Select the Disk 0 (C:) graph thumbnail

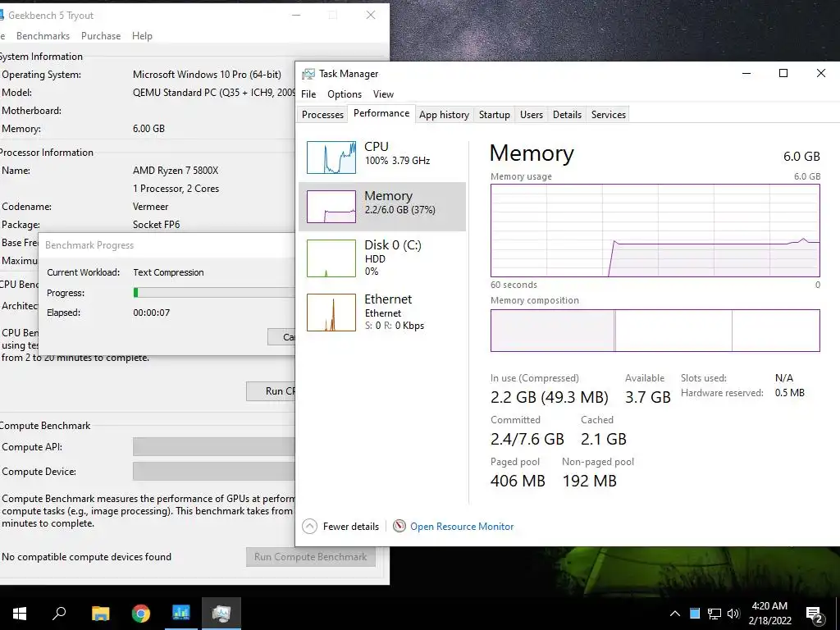pos(331,258)
